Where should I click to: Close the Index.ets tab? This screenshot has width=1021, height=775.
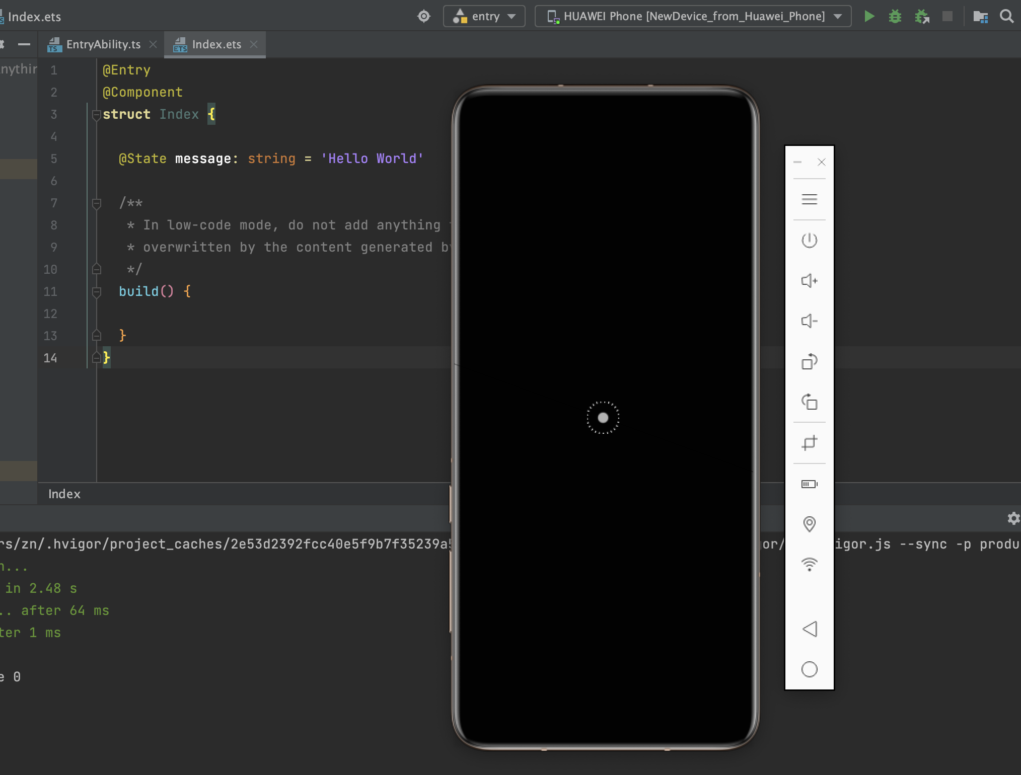[254, 44]
